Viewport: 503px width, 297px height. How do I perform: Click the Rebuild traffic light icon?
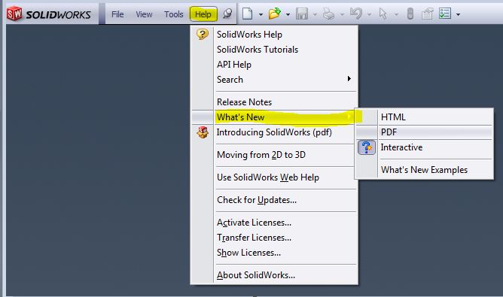pos(410,14)
